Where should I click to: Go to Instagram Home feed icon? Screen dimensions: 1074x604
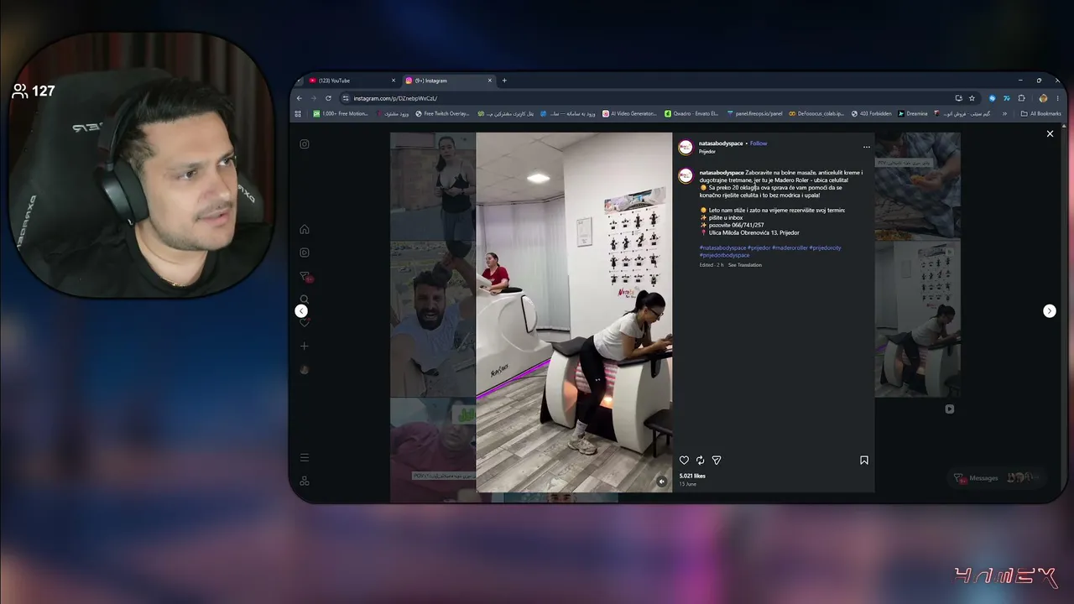(305, 229)
